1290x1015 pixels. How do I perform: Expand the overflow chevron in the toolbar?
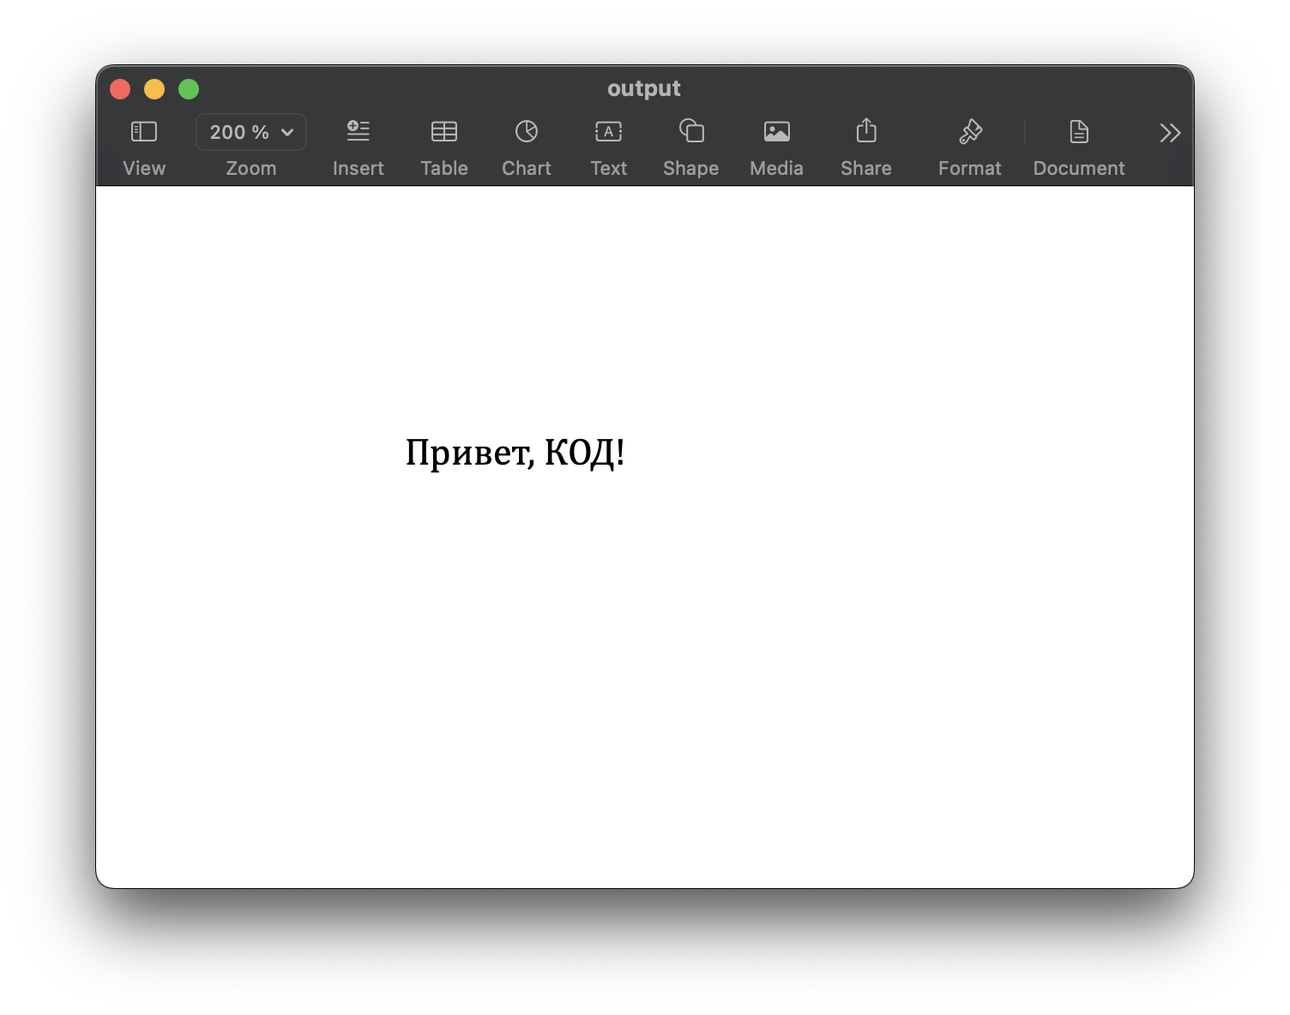tap(1169, 132)
